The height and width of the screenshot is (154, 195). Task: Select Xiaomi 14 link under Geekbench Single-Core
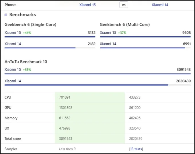[x=13, y=44]
